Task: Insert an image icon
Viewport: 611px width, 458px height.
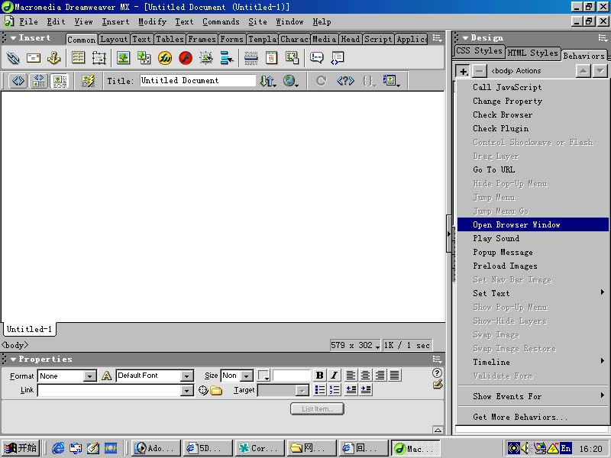Action: pos(123,58)
